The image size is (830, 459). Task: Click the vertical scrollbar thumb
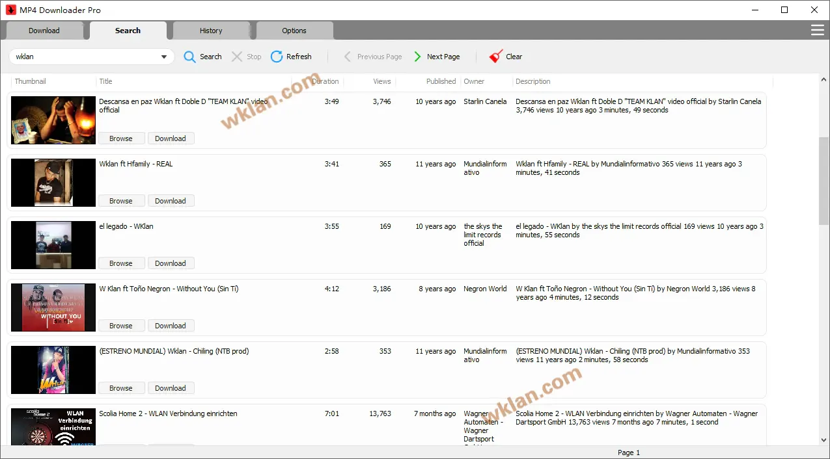(x=824, y=180)
